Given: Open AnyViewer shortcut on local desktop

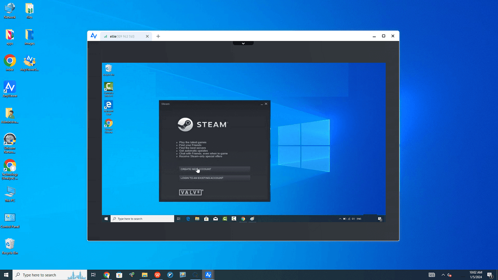Looking at the screenshot, I should click(10, 89).
